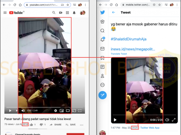The height and width of the screenshot is (135, 181).
Task: Reload the Twitter browser page
Action: (x=111, y=5)
